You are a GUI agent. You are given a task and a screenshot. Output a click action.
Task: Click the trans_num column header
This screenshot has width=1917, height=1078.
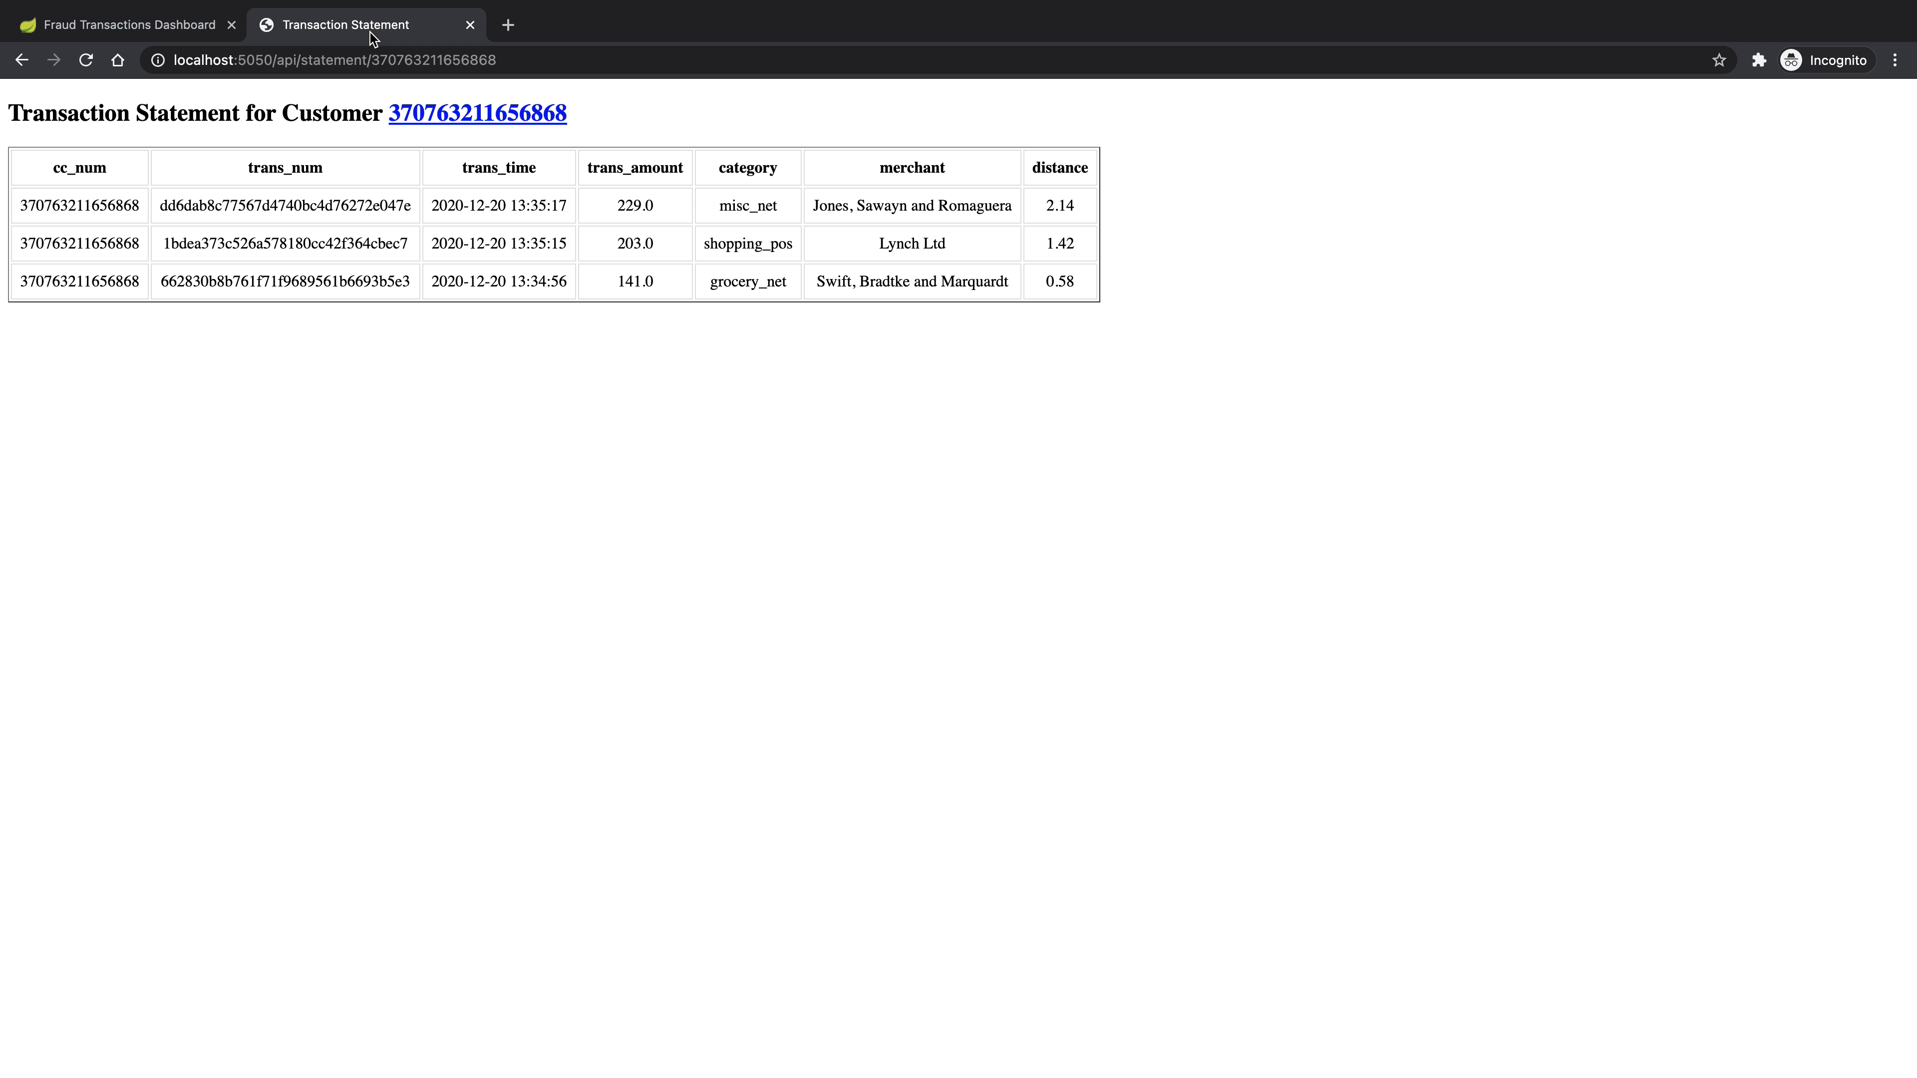point(285,167)
